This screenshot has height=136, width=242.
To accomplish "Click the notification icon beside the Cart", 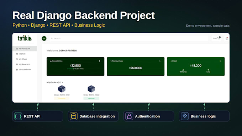I will [x=227, y=38].
